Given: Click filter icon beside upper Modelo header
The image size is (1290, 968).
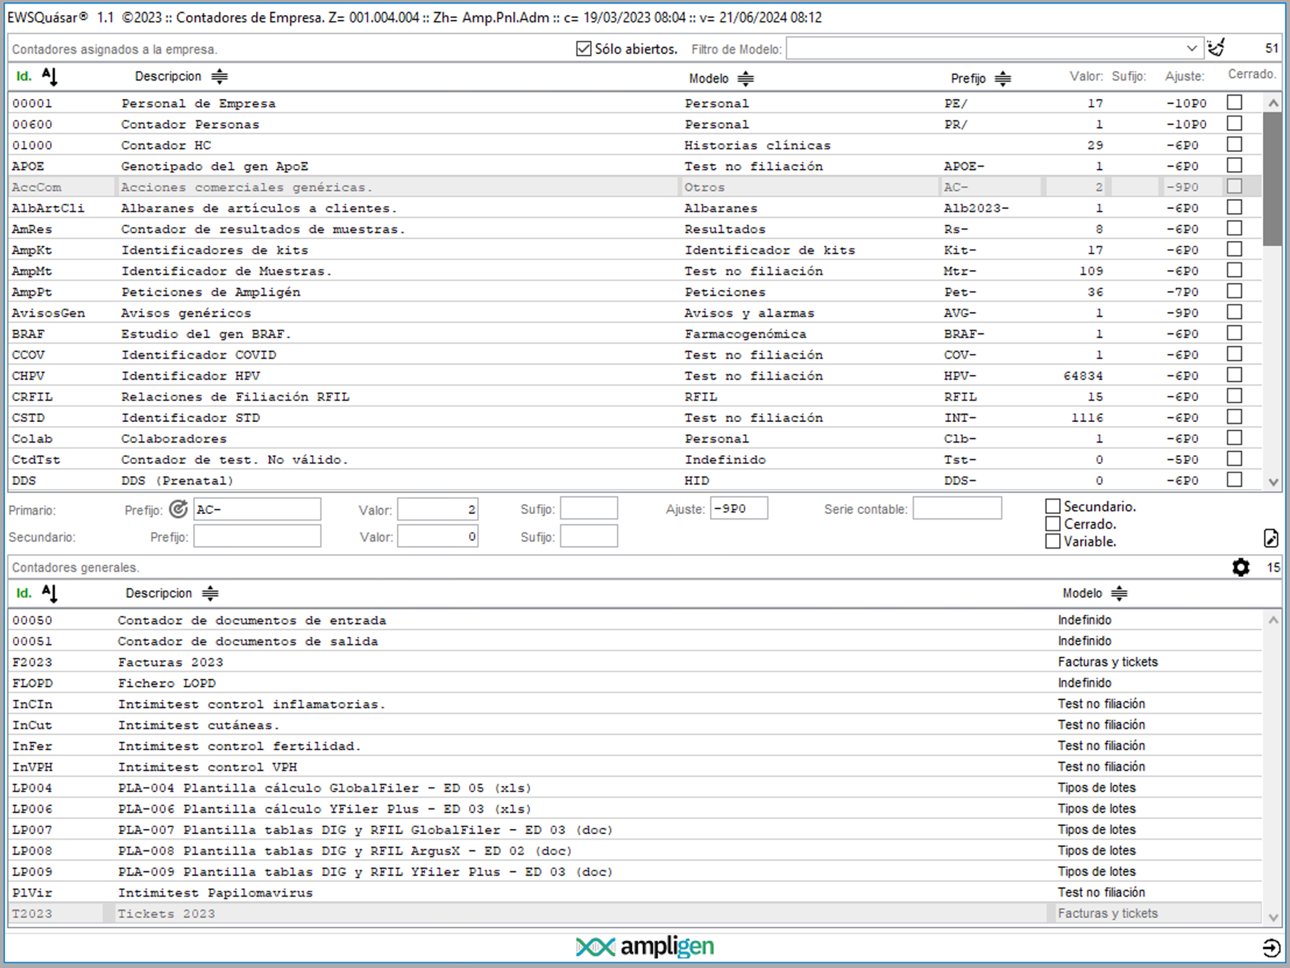Looking at the screenshot, I should [745, 78].
